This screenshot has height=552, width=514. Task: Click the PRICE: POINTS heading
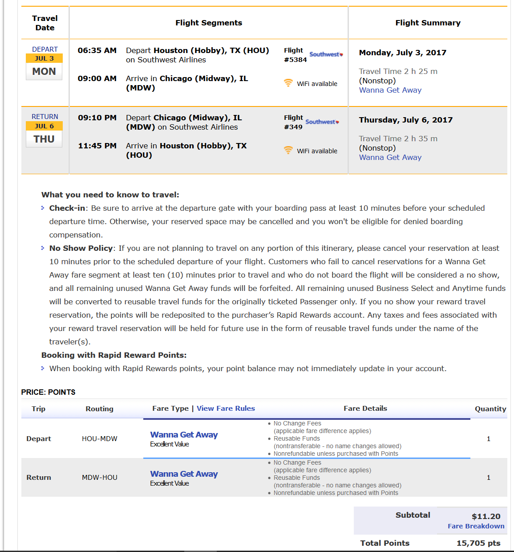(48, 392)
